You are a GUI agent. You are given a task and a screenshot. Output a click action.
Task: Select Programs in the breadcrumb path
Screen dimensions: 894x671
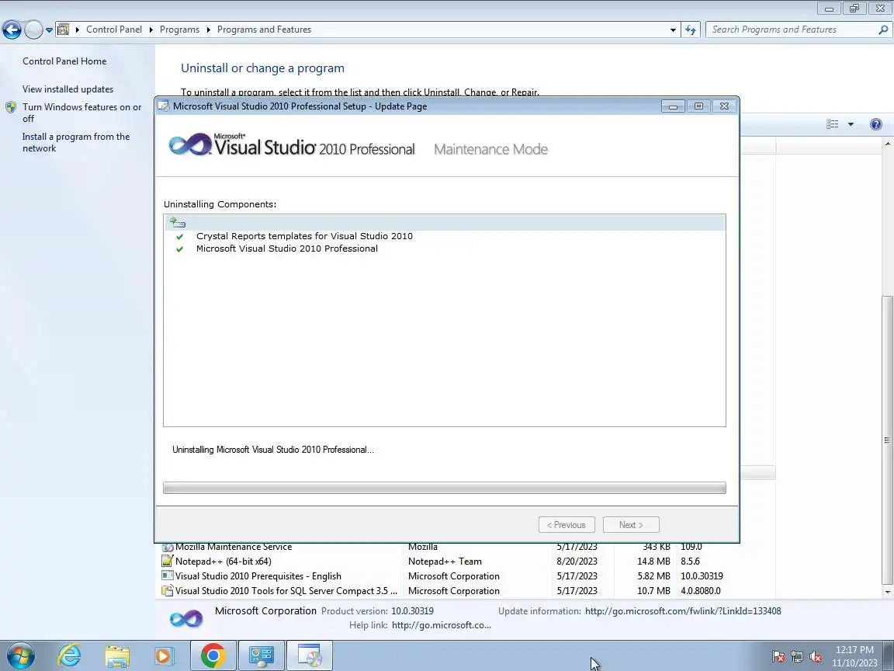[179, 29]
